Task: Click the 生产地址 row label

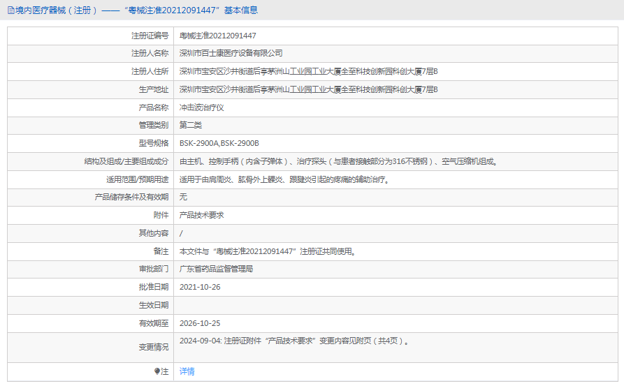Action: click(x=154, y=90)
